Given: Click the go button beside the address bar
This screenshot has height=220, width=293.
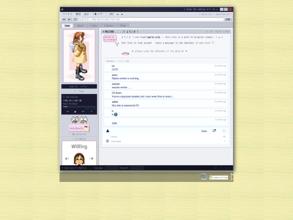Looking at the screenshot, I should click(228, 19).
